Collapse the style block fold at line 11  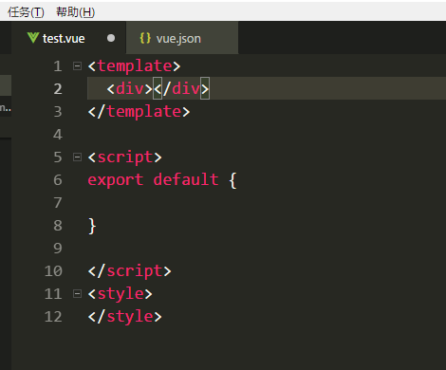pyautogui.click(x=77, y=294)
